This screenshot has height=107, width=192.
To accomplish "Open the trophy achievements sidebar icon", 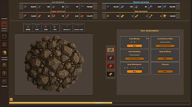I will tap(4, 65).
